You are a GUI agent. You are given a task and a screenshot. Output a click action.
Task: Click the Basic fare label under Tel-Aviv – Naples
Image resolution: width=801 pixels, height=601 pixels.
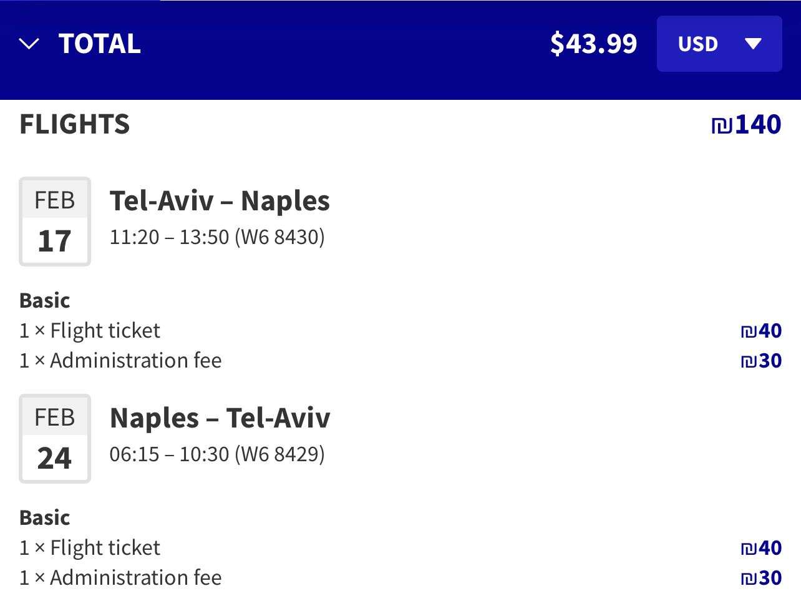point(44,301)
